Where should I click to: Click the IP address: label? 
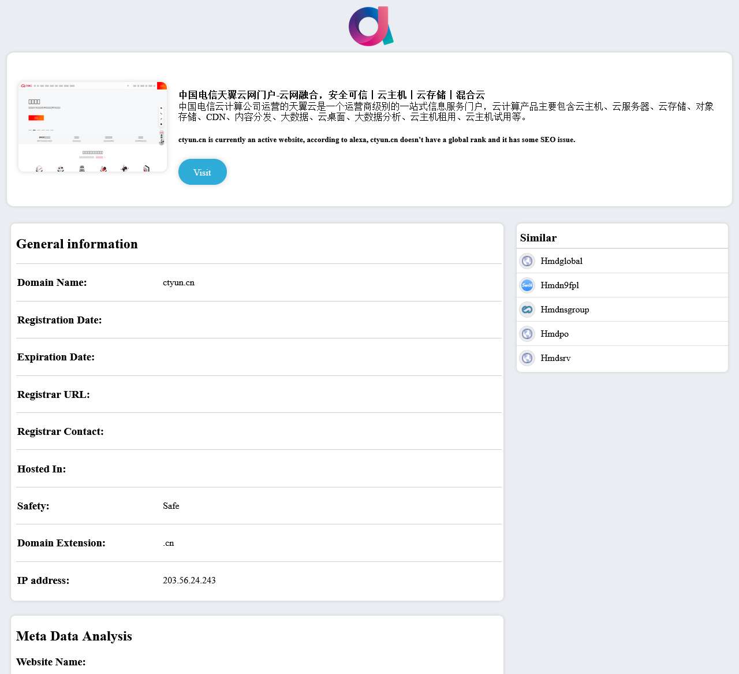[43, 580]
